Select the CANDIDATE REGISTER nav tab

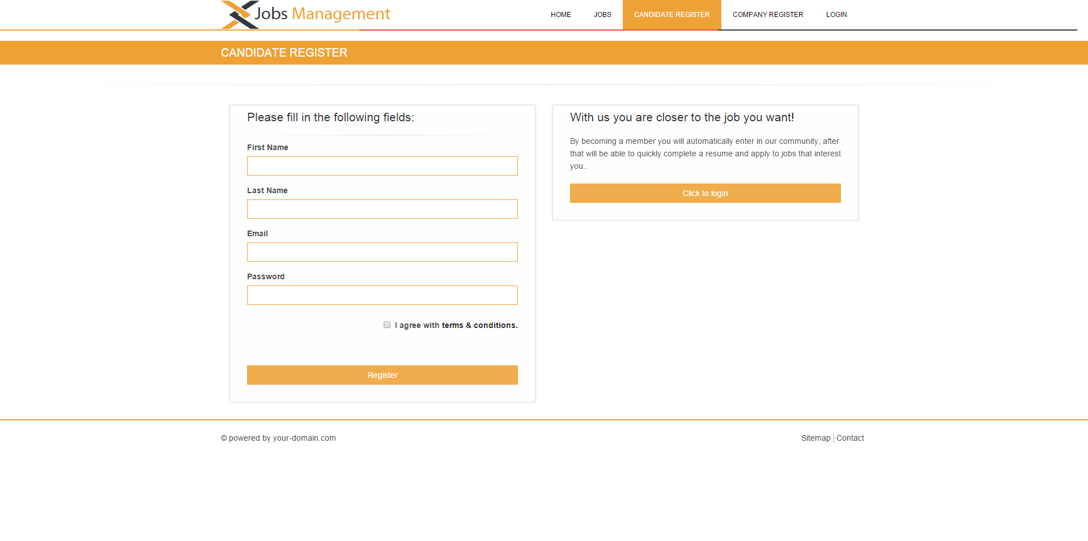coord(671,15)
